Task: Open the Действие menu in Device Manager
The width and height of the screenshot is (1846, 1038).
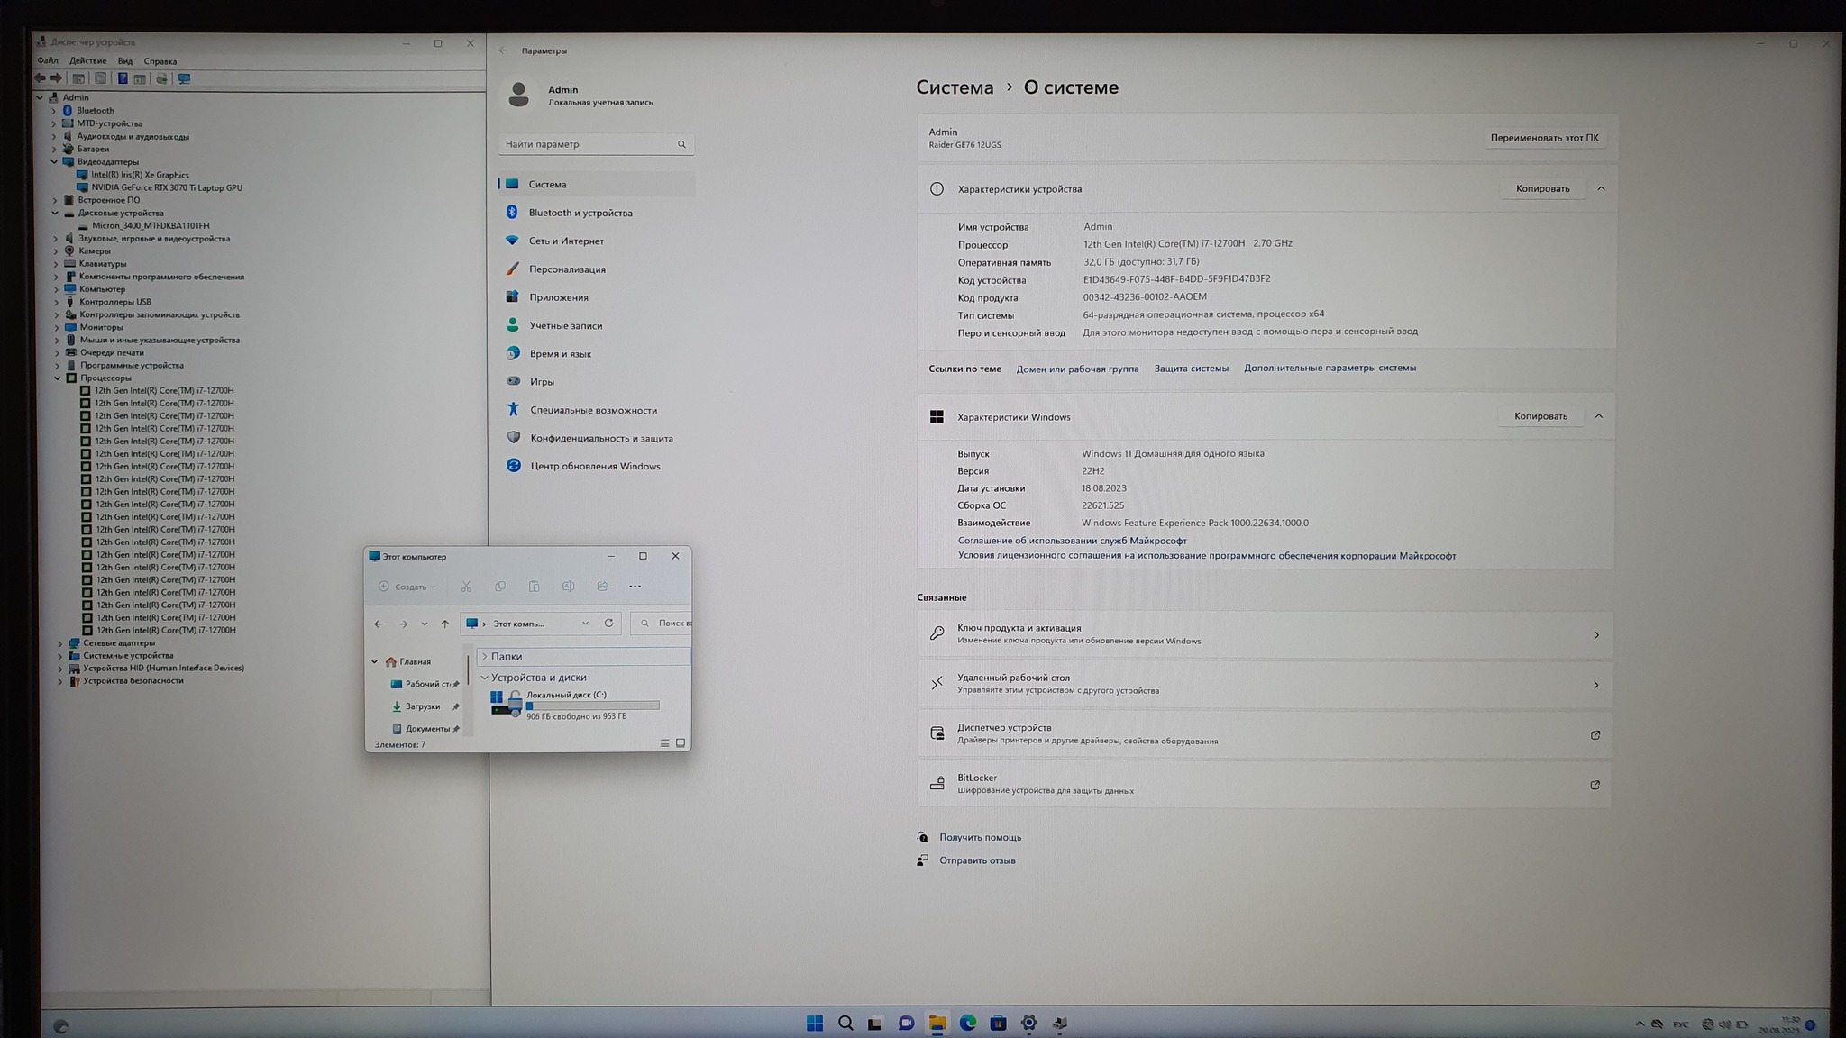Action: (87, 61)
